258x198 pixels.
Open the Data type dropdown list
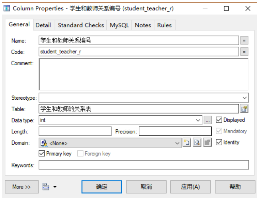[198, 120]
